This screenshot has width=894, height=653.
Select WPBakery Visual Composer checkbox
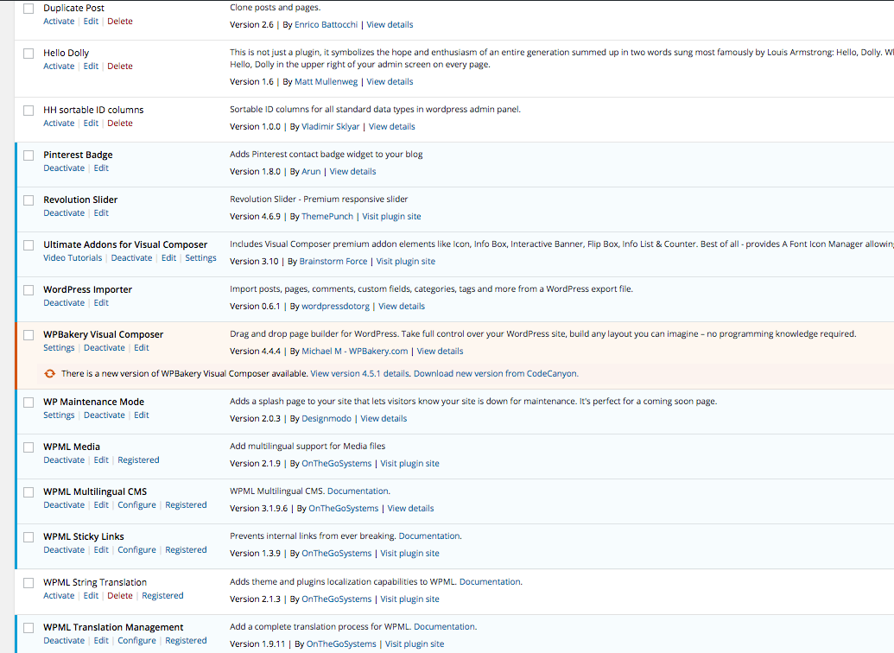tap(29, 335)
